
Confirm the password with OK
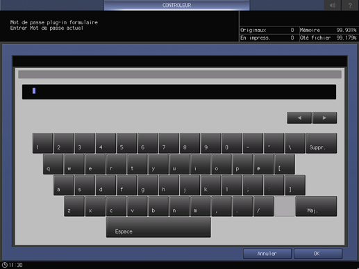318,254
